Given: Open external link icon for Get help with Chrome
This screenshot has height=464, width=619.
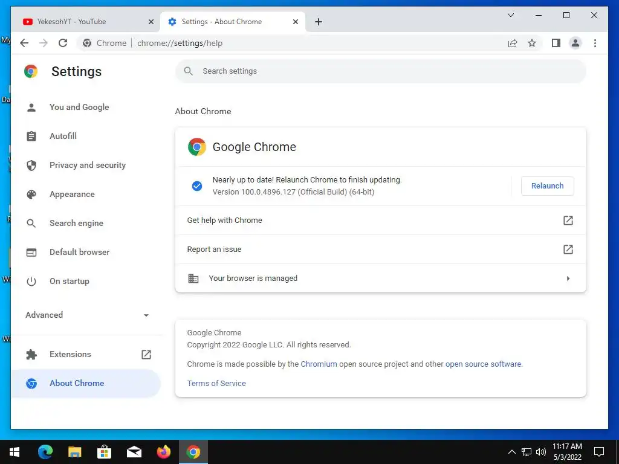Looking at the screenshot, I should 568,220.
